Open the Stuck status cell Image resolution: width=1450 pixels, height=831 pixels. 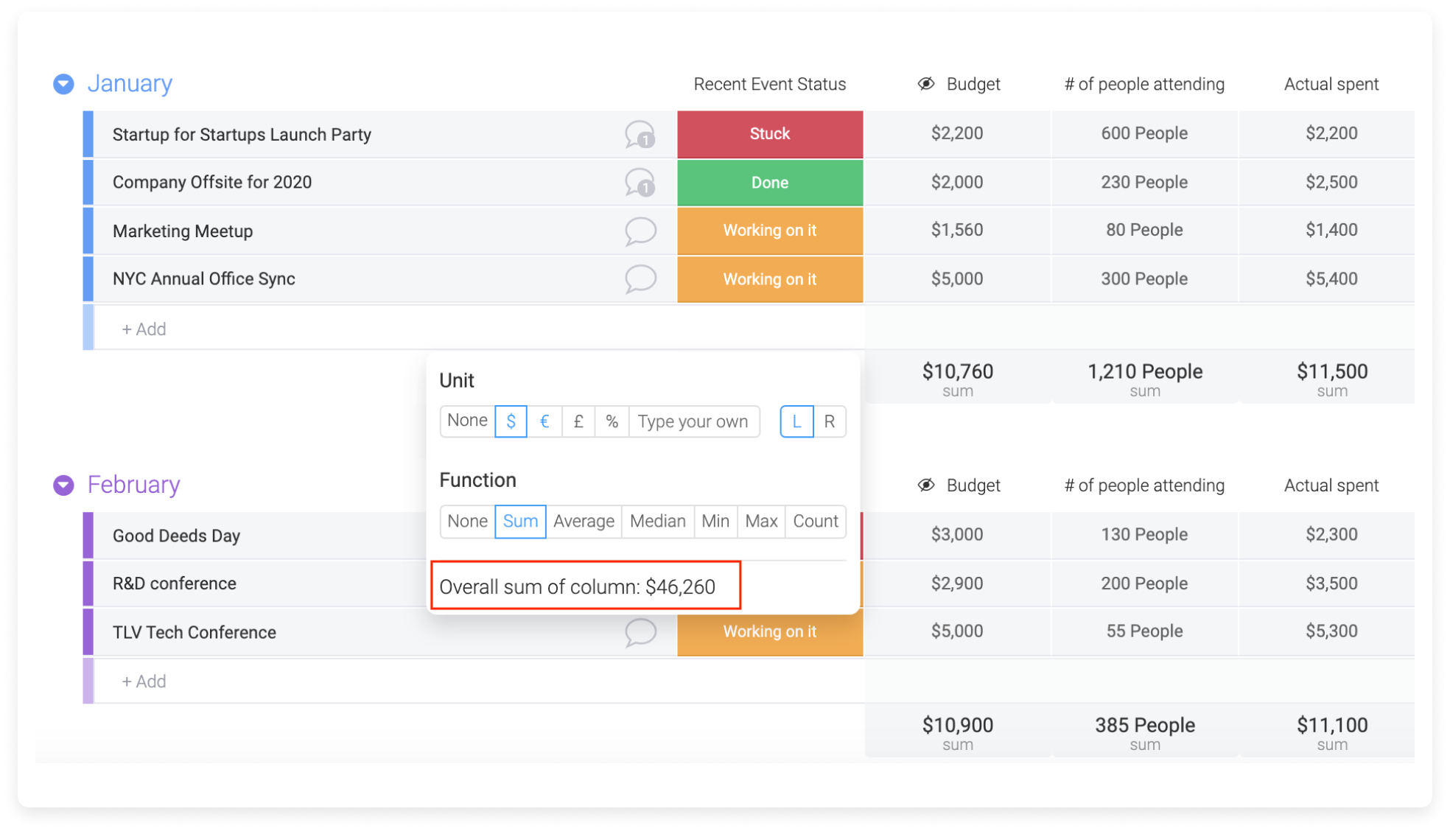point(770,134)
